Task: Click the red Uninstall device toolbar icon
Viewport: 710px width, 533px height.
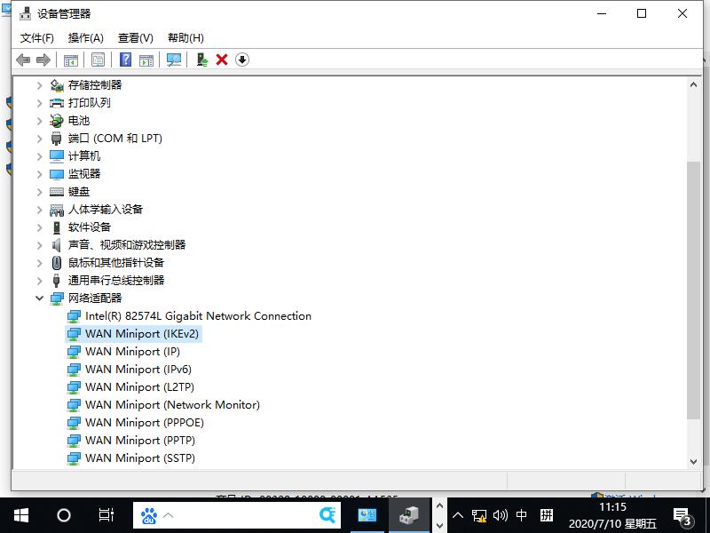Action: [221, 60]
